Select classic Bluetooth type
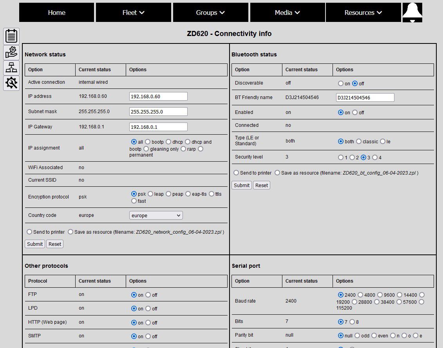This screenshot has width=443, height=348. pos(359,141)
